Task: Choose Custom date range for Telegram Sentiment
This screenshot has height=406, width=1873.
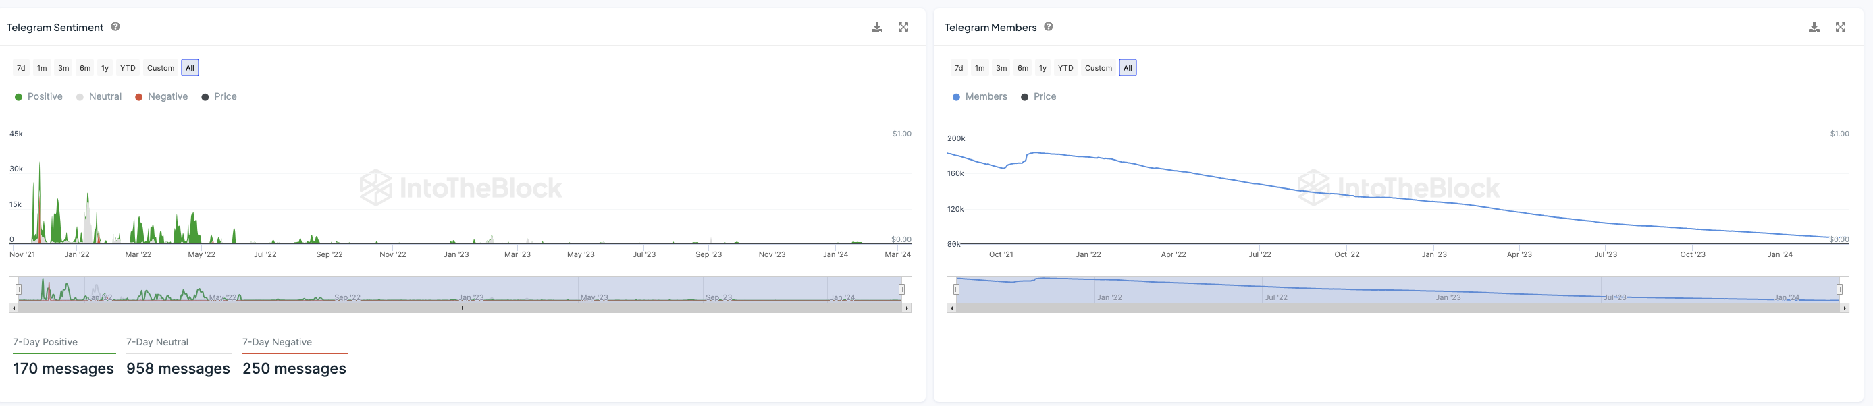Action: [x=161, y=68]
